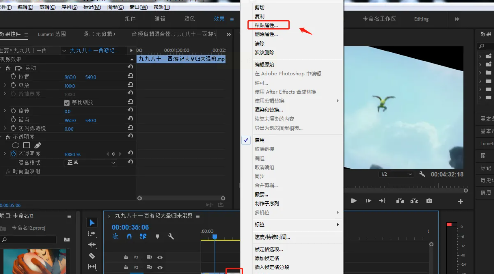Screen dimensions: 494x274
Task: Toggle animation stopwatch for 缩放
Action: pos(13,85)
